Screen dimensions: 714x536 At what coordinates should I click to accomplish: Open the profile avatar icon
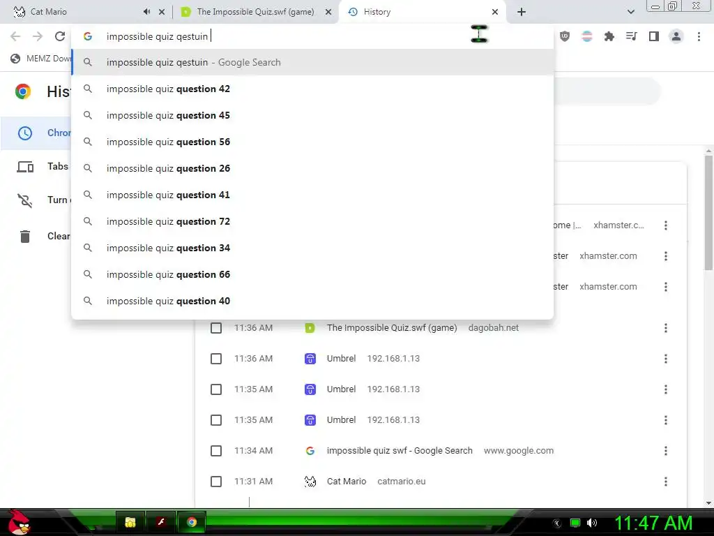coord(676,36)
